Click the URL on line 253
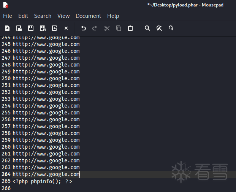The width and height of the screenshot is (236, 192). click(46, 99)
